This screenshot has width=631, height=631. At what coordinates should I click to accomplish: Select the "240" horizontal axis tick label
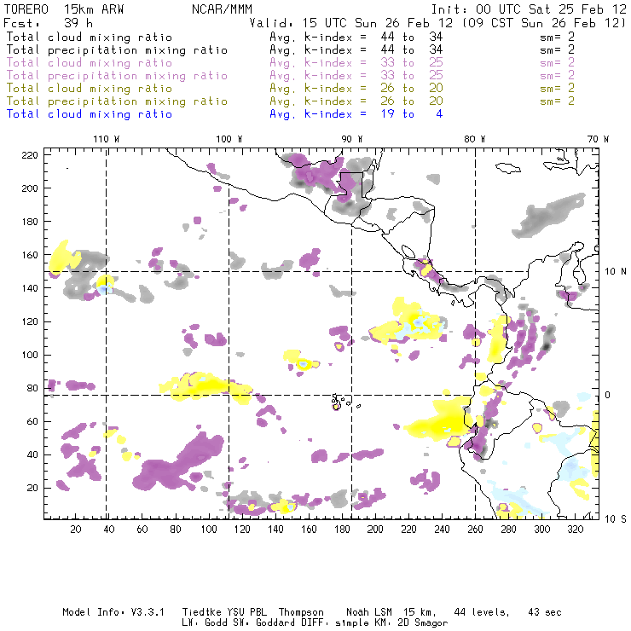click(x=442, y=530)
